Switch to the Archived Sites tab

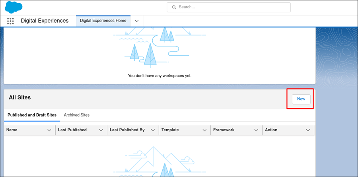pos(76,115)
